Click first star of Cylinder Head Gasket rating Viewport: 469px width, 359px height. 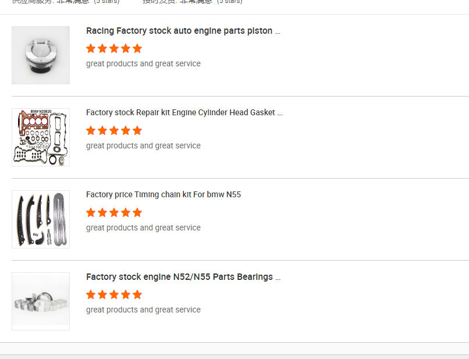click(x=91, y=130)
